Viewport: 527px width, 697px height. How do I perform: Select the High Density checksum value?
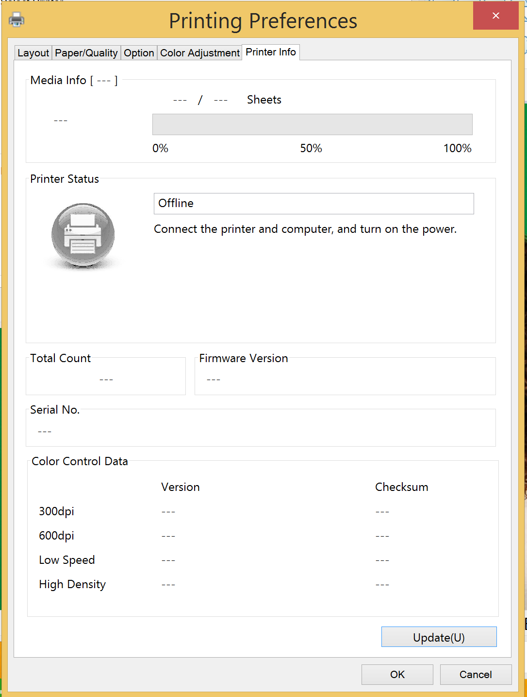(382, 585)
